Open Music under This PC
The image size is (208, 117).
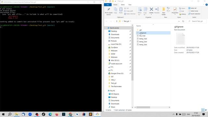coord(113,107)
